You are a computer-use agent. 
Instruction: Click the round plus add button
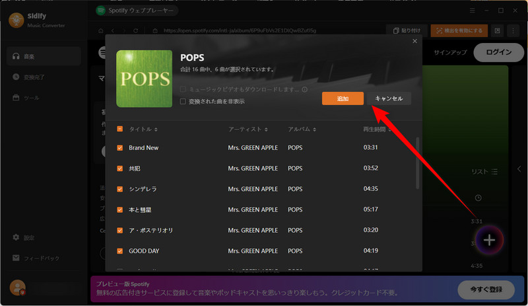(489, 240)
